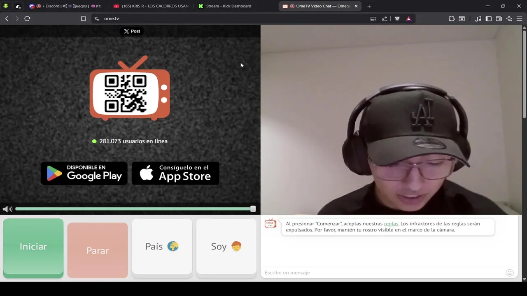Switch to the YouTube KRIS R tab

click(x=151, y=6)
